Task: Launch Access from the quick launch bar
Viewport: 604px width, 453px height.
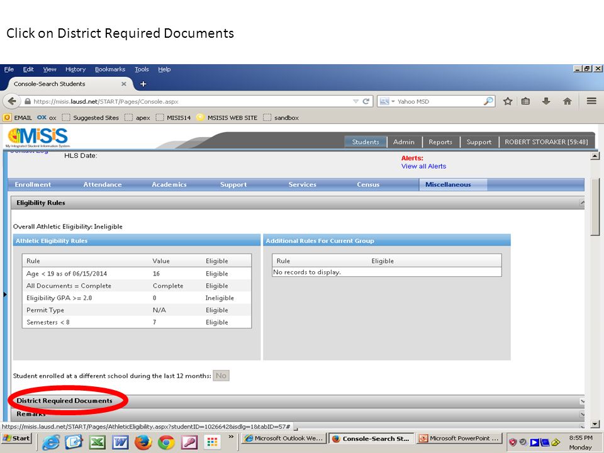Action: (189, 442)
